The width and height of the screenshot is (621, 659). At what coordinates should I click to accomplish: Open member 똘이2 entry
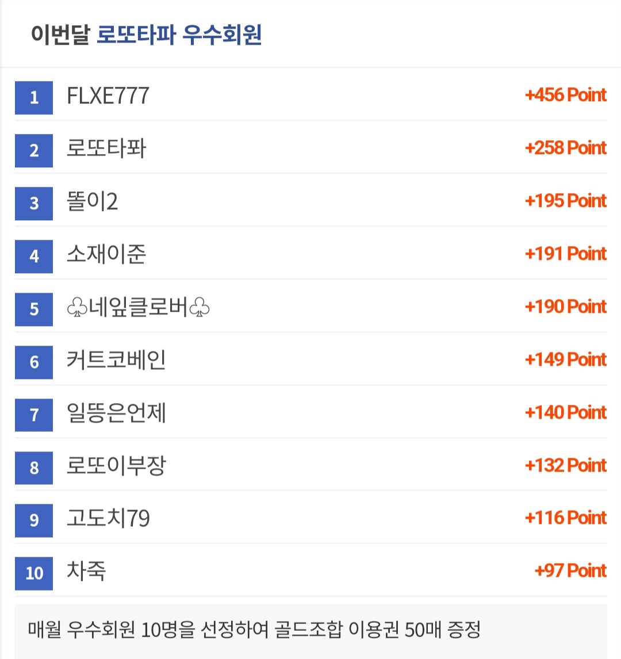point(92,201)
